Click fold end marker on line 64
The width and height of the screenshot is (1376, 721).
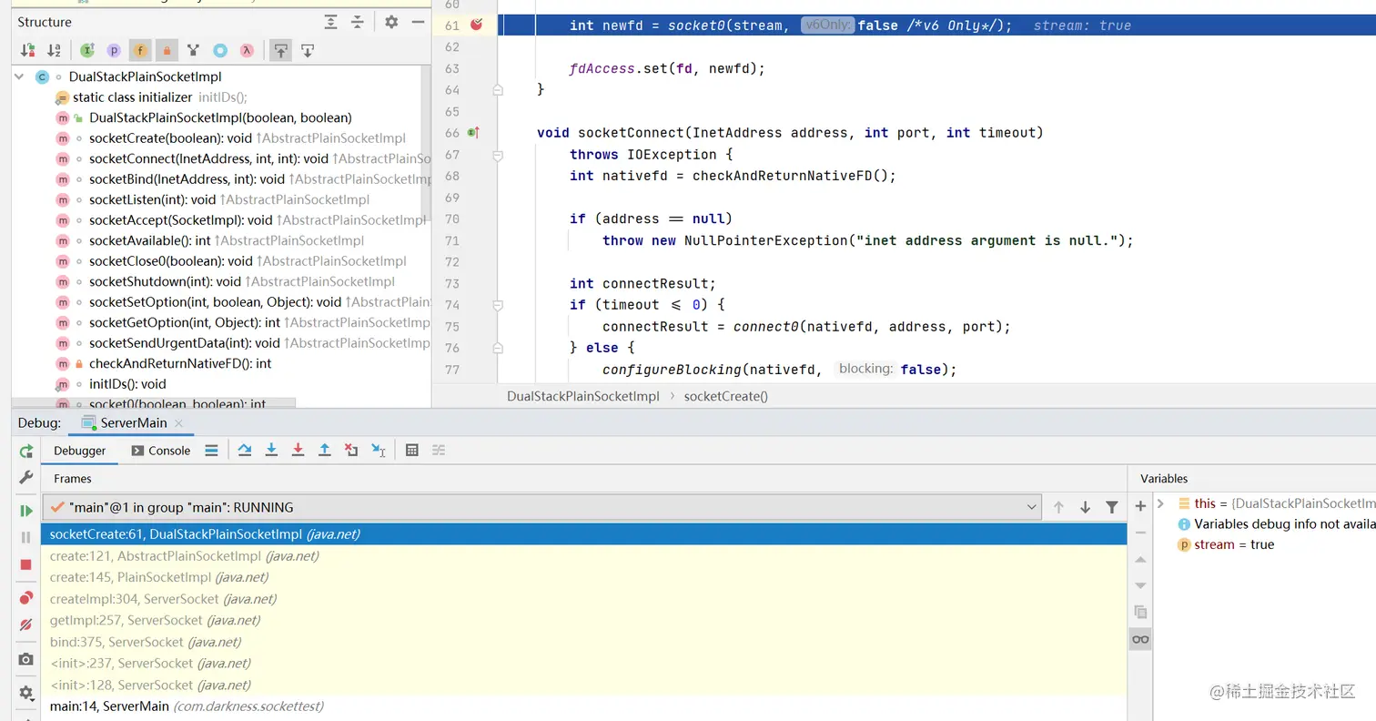point(498,90)
